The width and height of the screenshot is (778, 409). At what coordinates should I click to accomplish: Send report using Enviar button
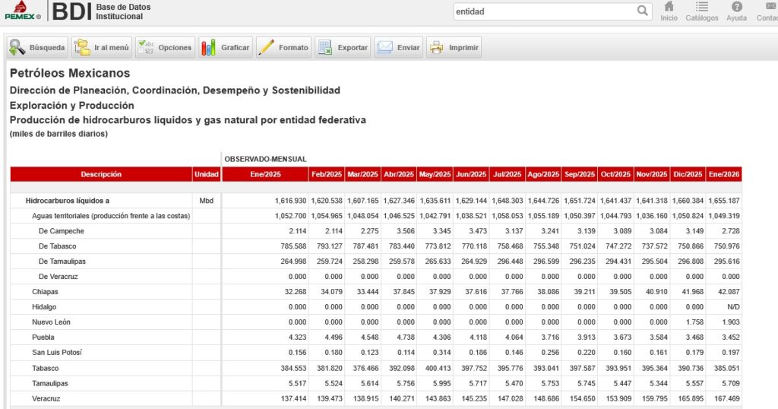[x=399, y=47]
